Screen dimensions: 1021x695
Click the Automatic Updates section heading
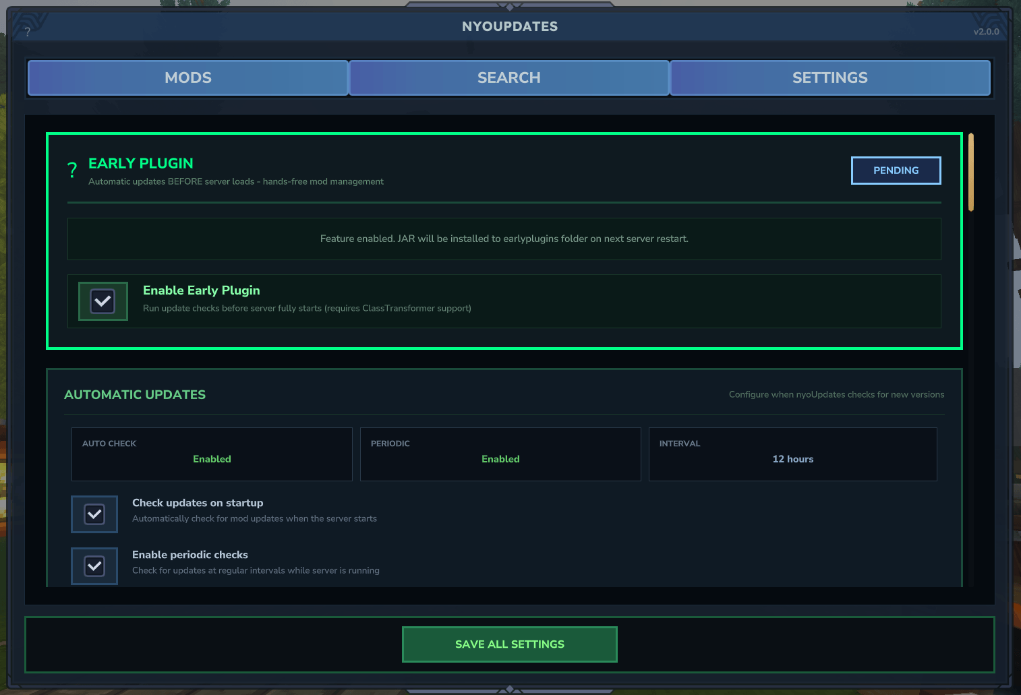135,395
